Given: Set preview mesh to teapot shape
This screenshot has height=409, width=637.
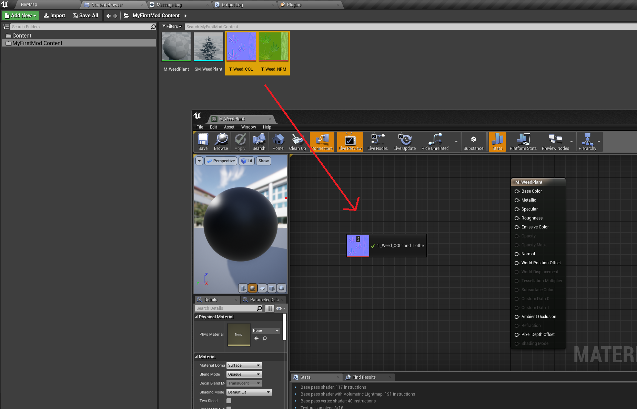Looking at the screenshot, I should (x=282, y=288).
